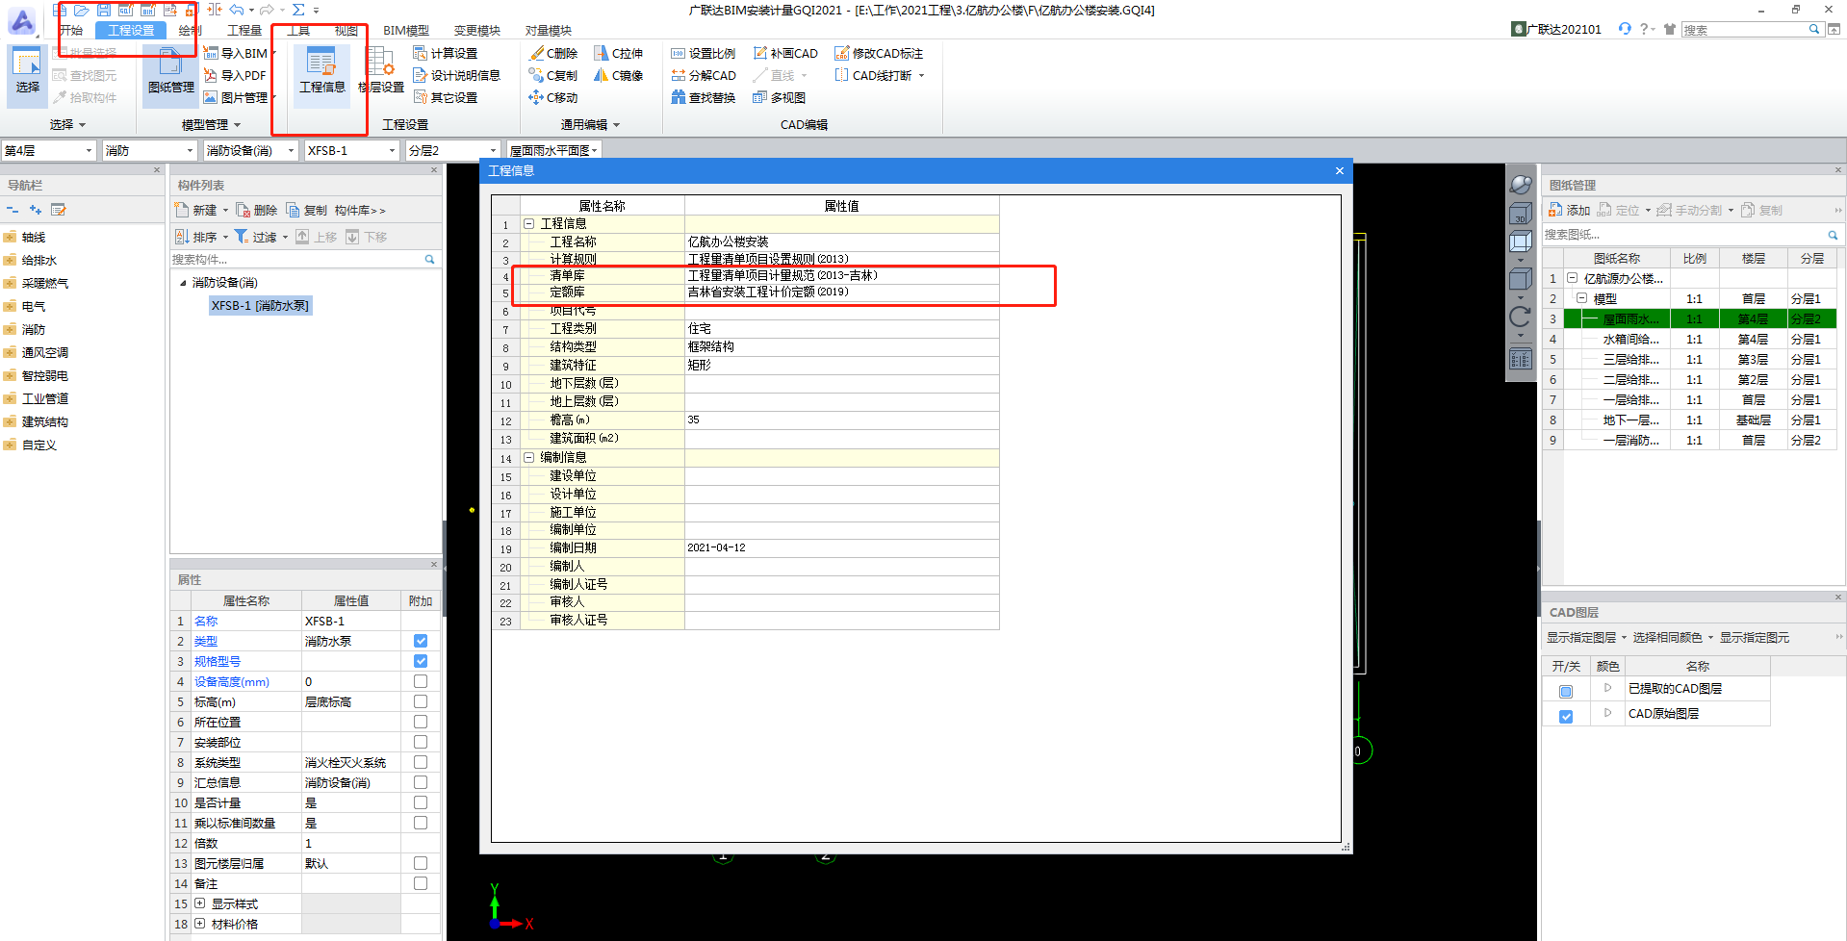Viewport: 1847px width, 941px height.
Task: Click 导入PDF import icon
Action: pos(235,75)
